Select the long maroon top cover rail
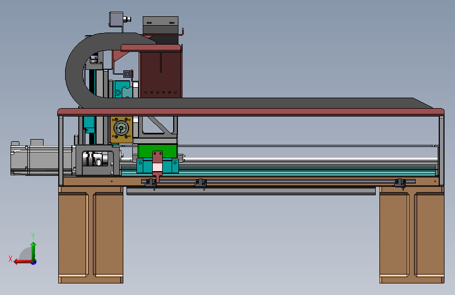 251,112
